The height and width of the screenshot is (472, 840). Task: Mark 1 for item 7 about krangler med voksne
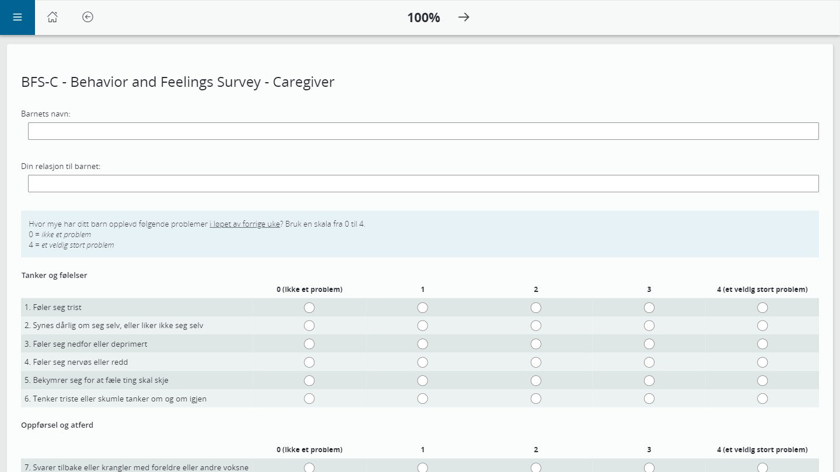click(422, 467)
